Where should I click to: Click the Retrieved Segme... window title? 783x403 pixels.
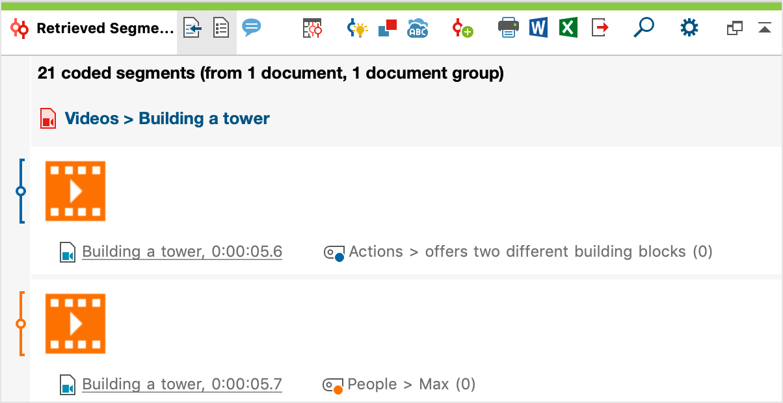pyautogui.click(x=105, y=29)
